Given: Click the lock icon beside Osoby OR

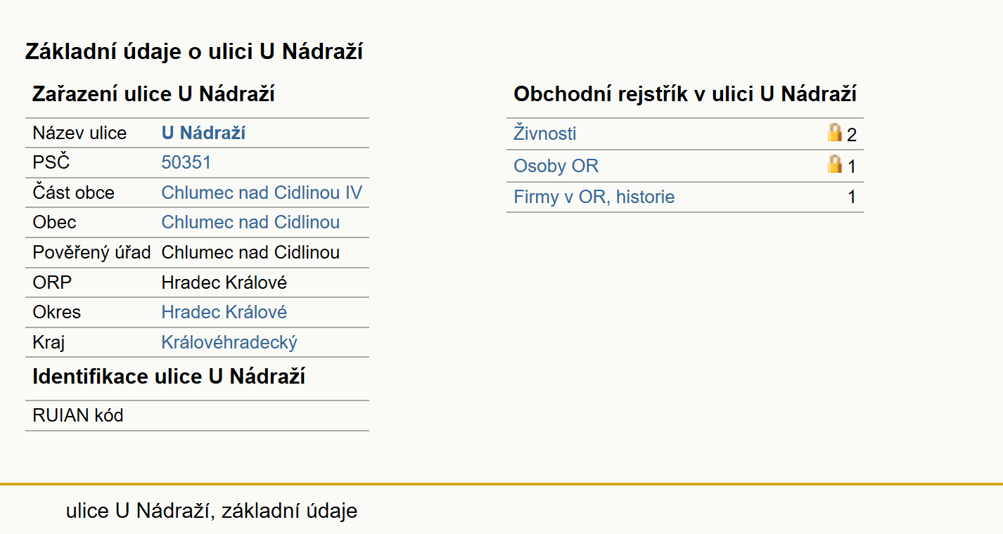Looking at the screenshot, I should (x=835, y=164).
